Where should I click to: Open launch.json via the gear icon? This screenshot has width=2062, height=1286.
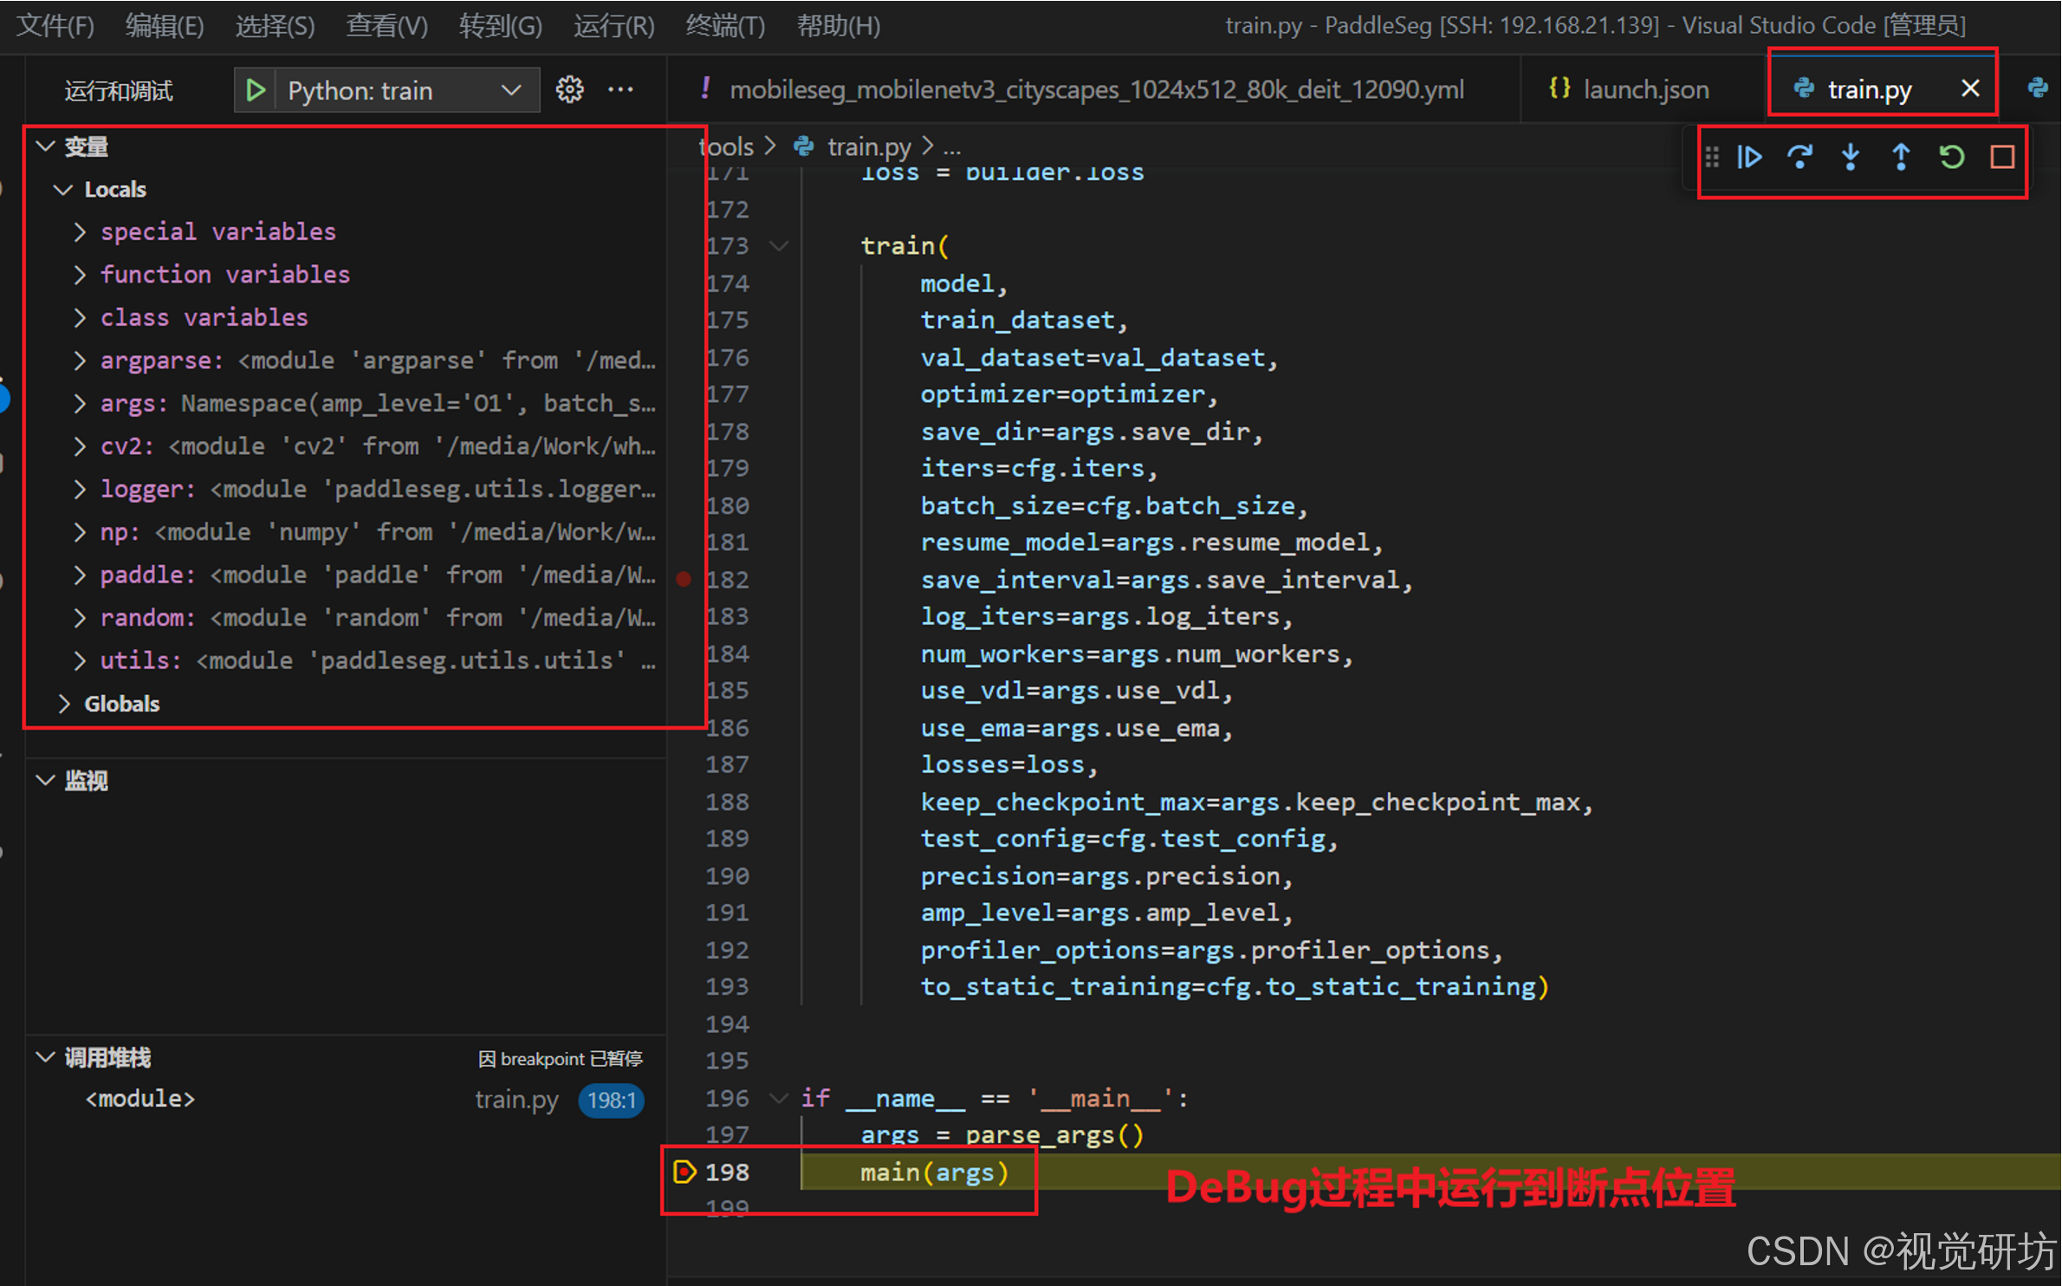point(569,90)
